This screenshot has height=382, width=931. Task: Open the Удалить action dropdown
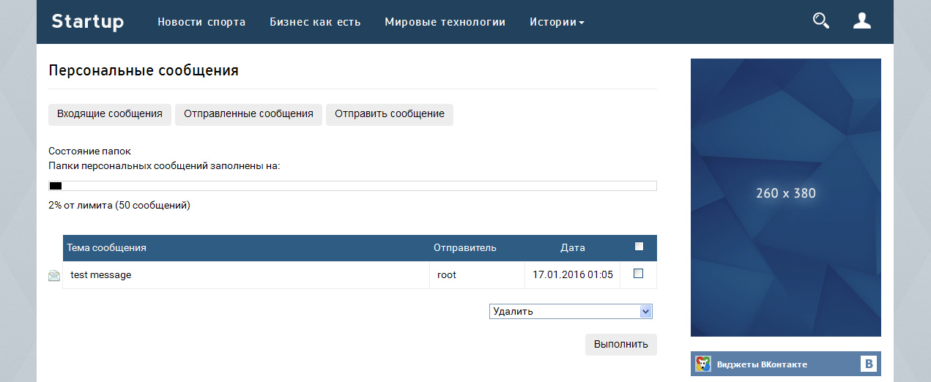571,312
